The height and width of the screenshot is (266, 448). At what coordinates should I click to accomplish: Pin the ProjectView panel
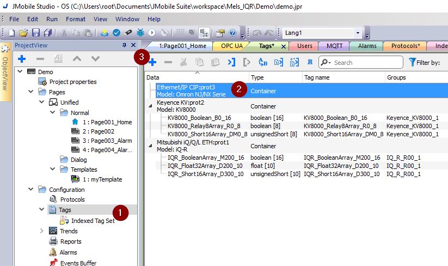124,45
